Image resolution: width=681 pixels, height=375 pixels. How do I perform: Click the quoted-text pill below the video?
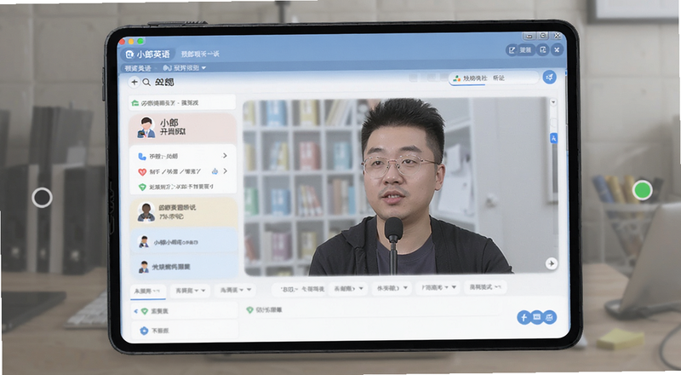click(300, 289)
